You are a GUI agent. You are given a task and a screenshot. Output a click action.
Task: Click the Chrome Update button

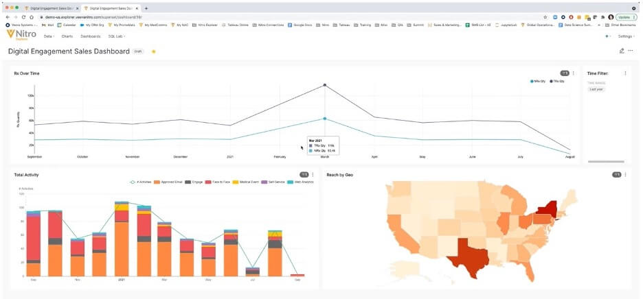point(624,16)
